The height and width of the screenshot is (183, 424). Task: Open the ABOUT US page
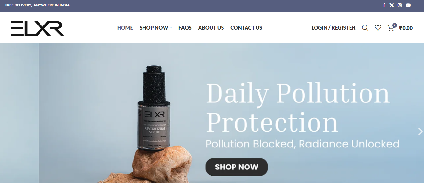click(x=211, y=28)
